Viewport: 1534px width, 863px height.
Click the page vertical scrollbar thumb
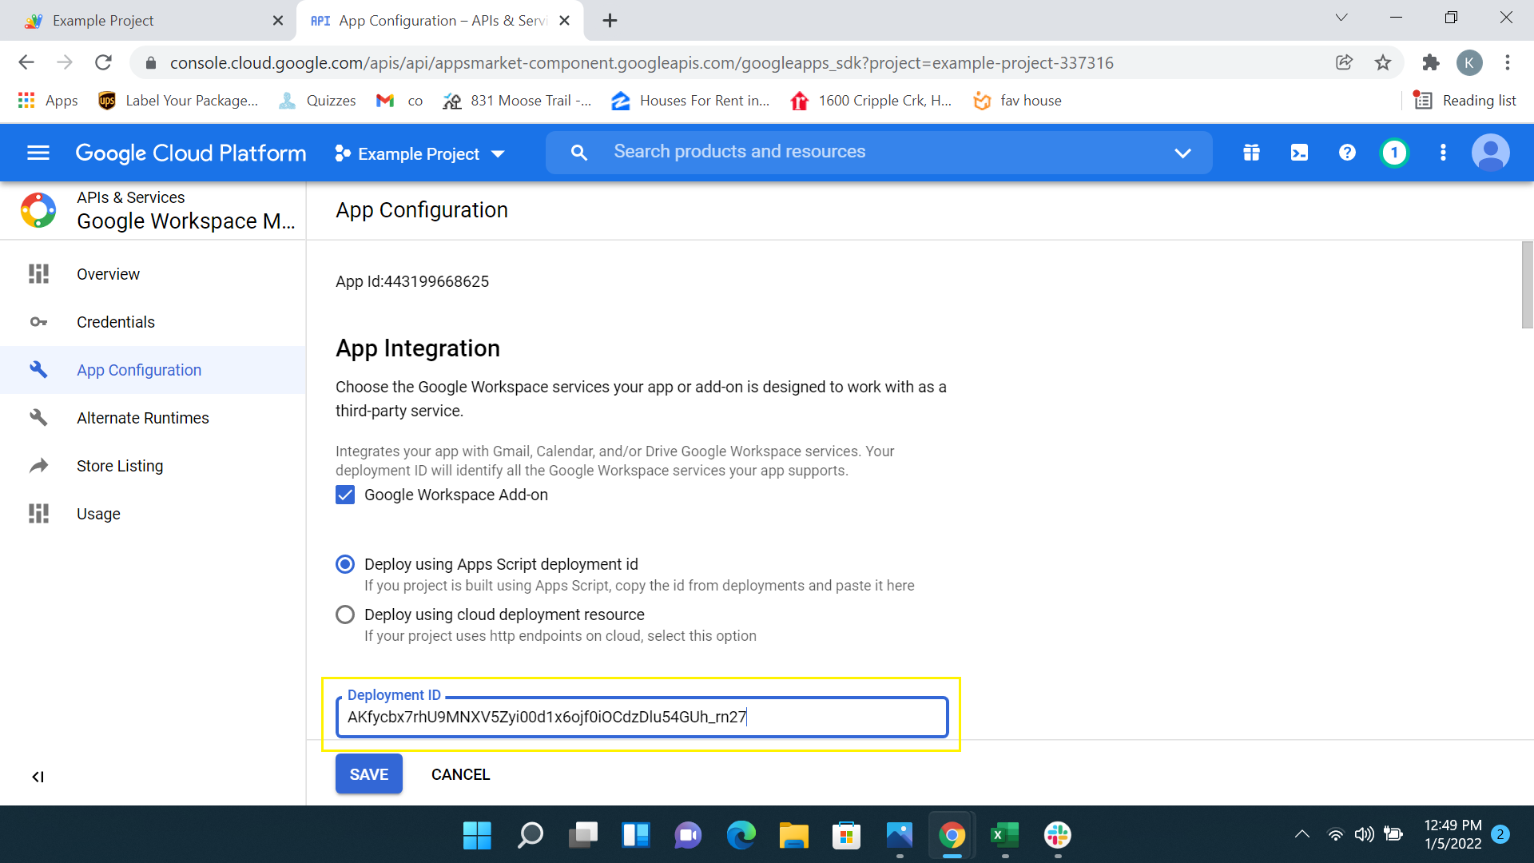click(1527, 285)
